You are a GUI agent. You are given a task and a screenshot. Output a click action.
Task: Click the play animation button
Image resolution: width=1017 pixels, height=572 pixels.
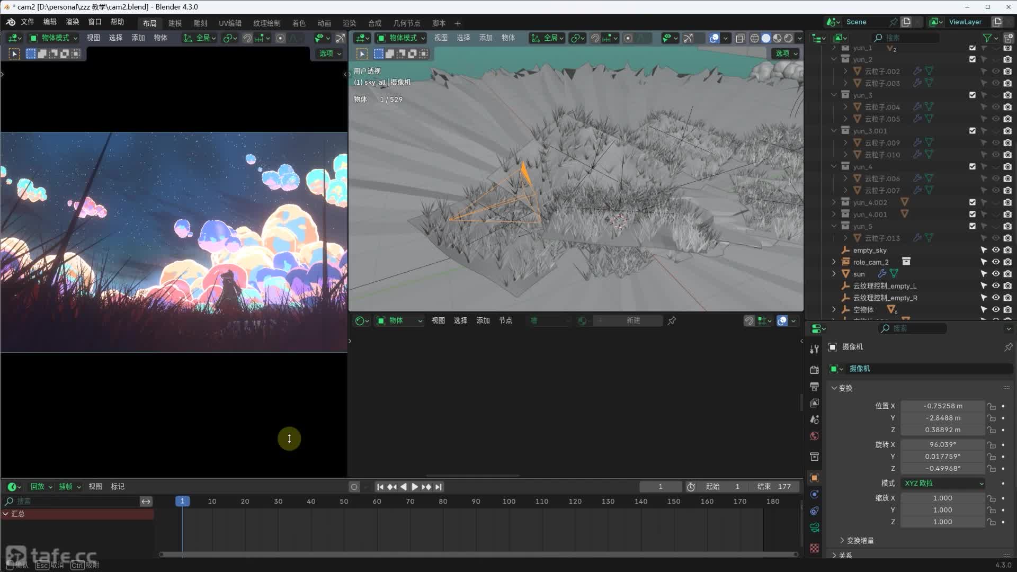[x=415, y=487]
